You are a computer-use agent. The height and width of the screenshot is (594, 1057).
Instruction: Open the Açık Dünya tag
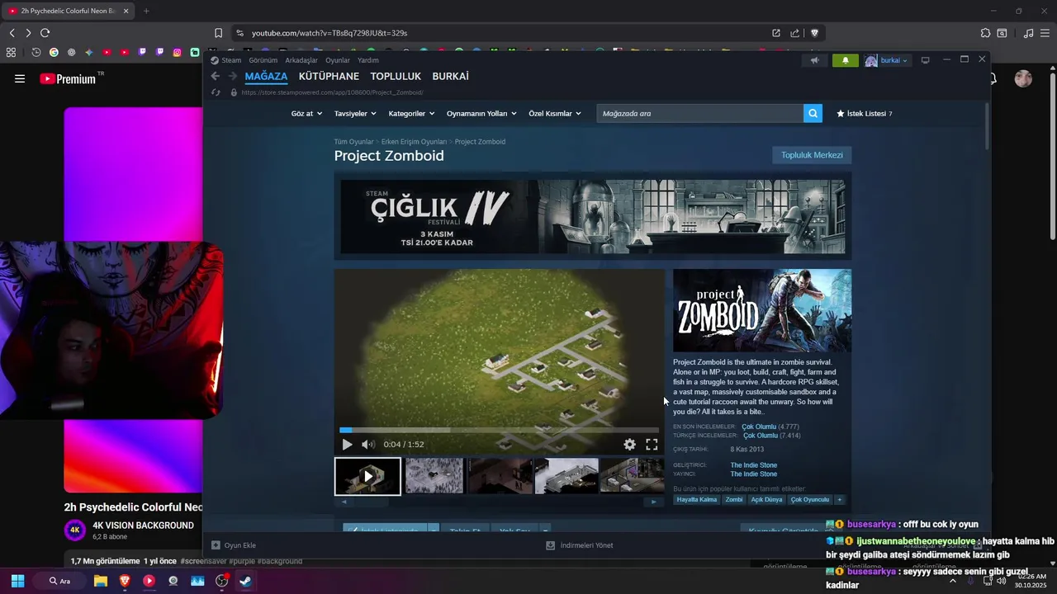(765, 500)
